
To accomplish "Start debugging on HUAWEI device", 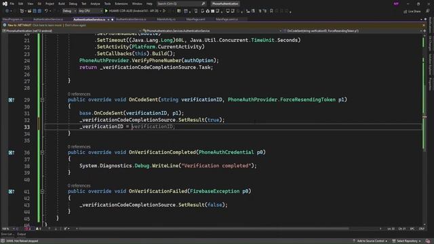I will pos(132,11).
